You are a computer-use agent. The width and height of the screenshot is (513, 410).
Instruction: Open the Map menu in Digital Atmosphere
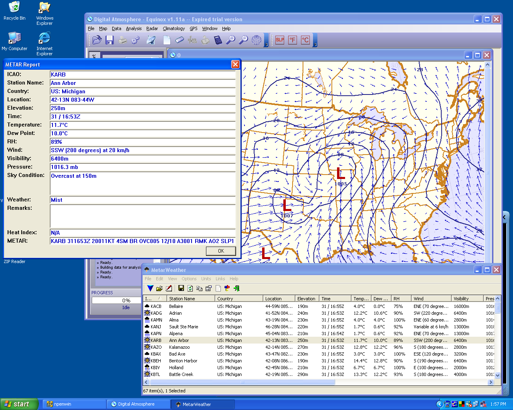click(x=103, y=28)
